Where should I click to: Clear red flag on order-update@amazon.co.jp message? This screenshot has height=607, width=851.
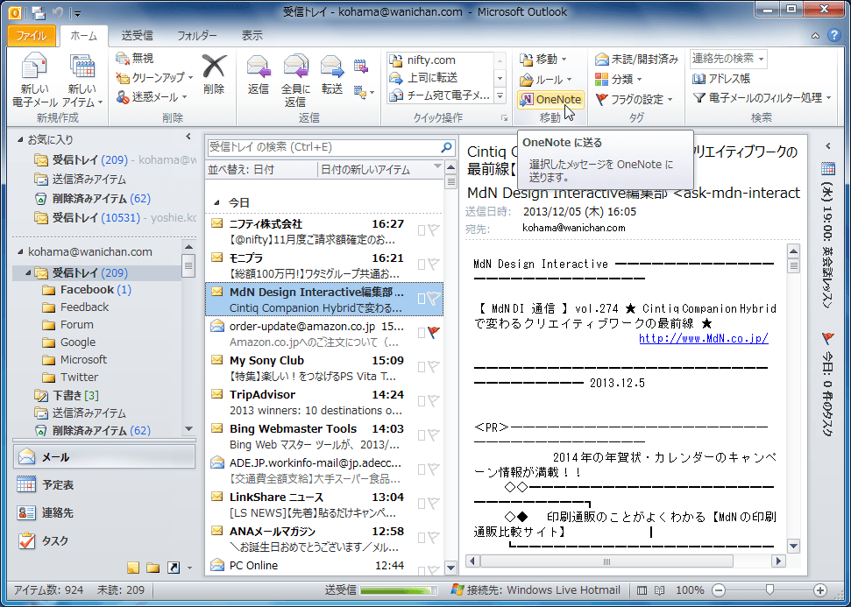pos(433,333)
